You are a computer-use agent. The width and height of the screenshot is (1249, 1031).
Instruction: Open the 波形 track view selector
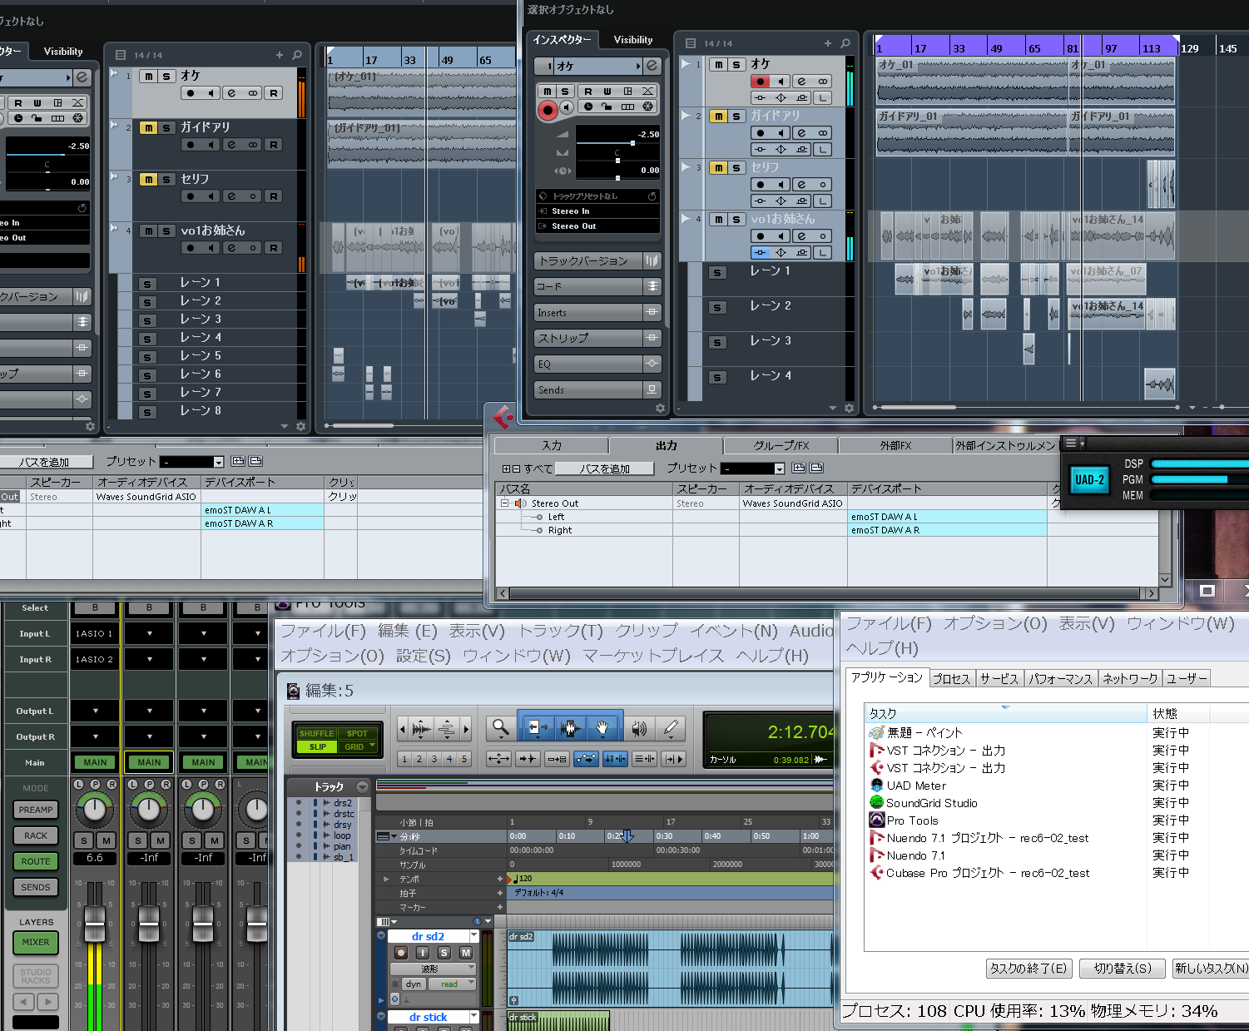point(433,969)
